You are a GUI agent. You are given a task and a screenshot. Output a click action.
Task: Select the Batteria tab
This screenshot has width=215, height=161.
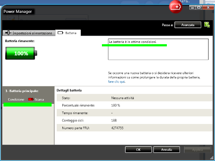click(x=68, y=33)
